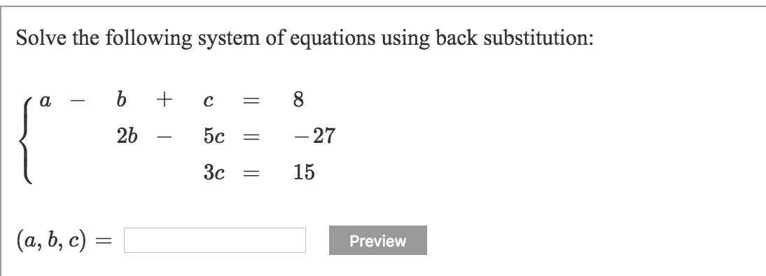Click the variable a in the first equation
The height and width of the screenshot is (276, 766).
point(45,101)
